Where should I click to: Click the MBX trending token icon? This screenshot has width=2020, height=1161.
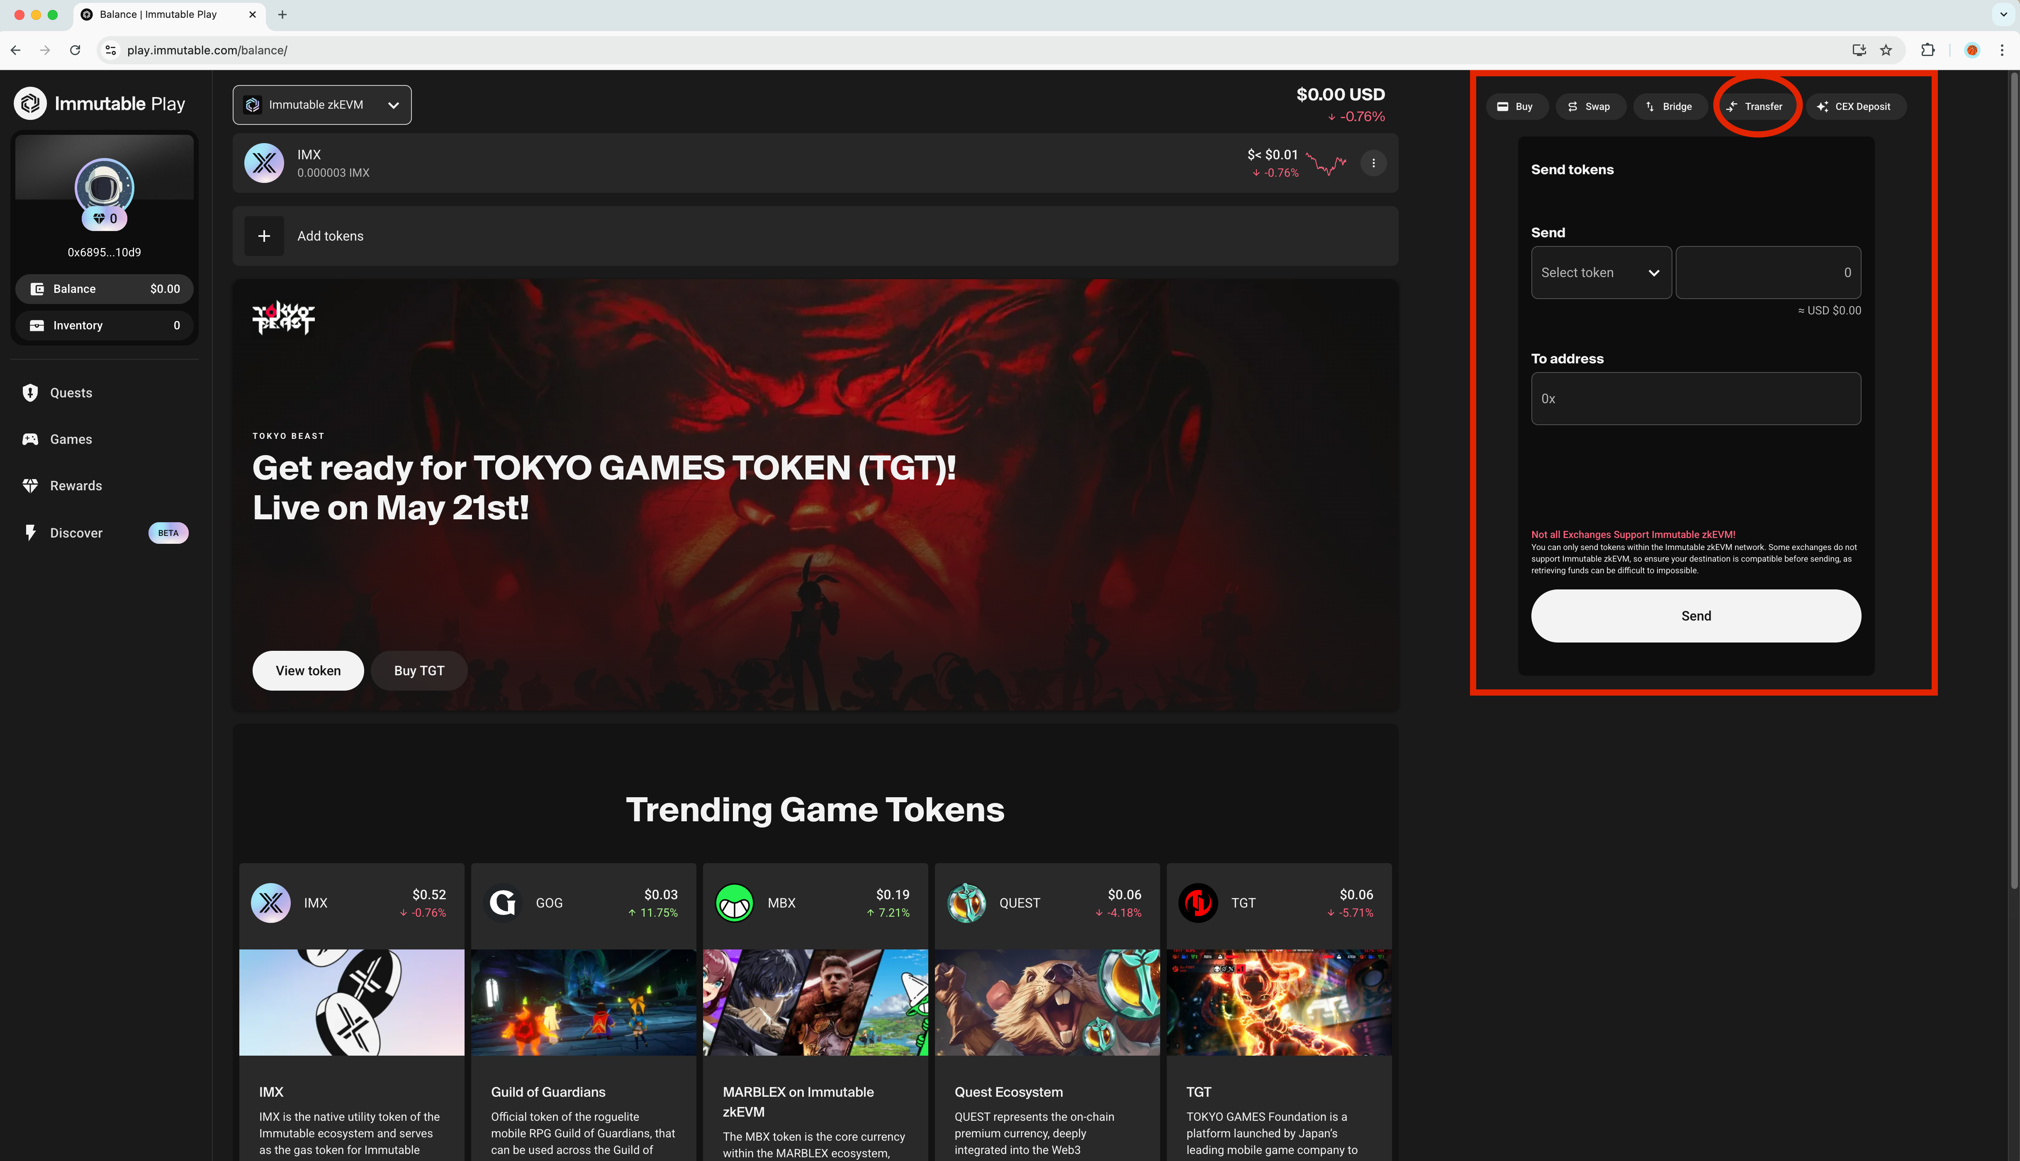tap(734, 903)
